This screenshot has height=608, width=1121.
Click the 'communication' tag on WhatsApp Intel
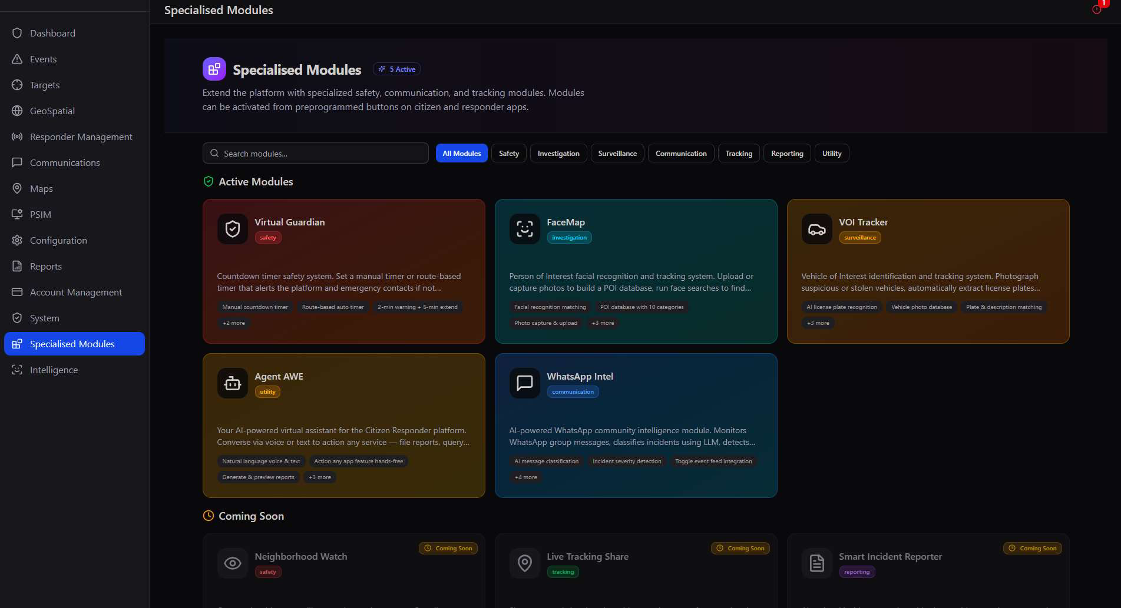point(573,391)
